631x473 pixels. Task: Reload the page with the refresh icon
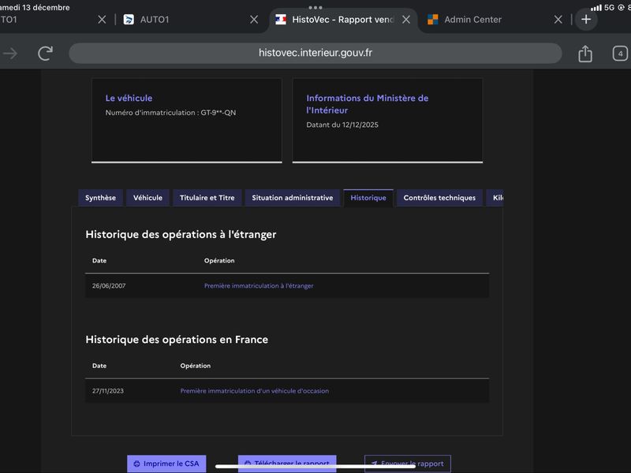click(x=46, y=54)
